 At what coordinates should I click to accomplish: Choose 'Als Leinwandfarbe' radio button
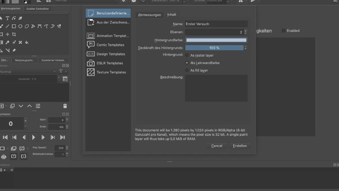click(187, 63)
